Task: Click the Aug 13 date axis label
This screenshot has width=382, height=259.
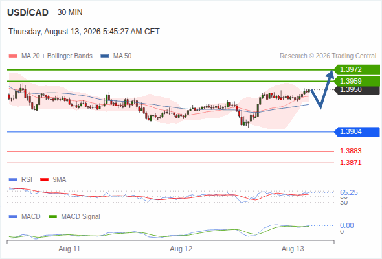Action: pyautogui.click(x=293, y=249)
